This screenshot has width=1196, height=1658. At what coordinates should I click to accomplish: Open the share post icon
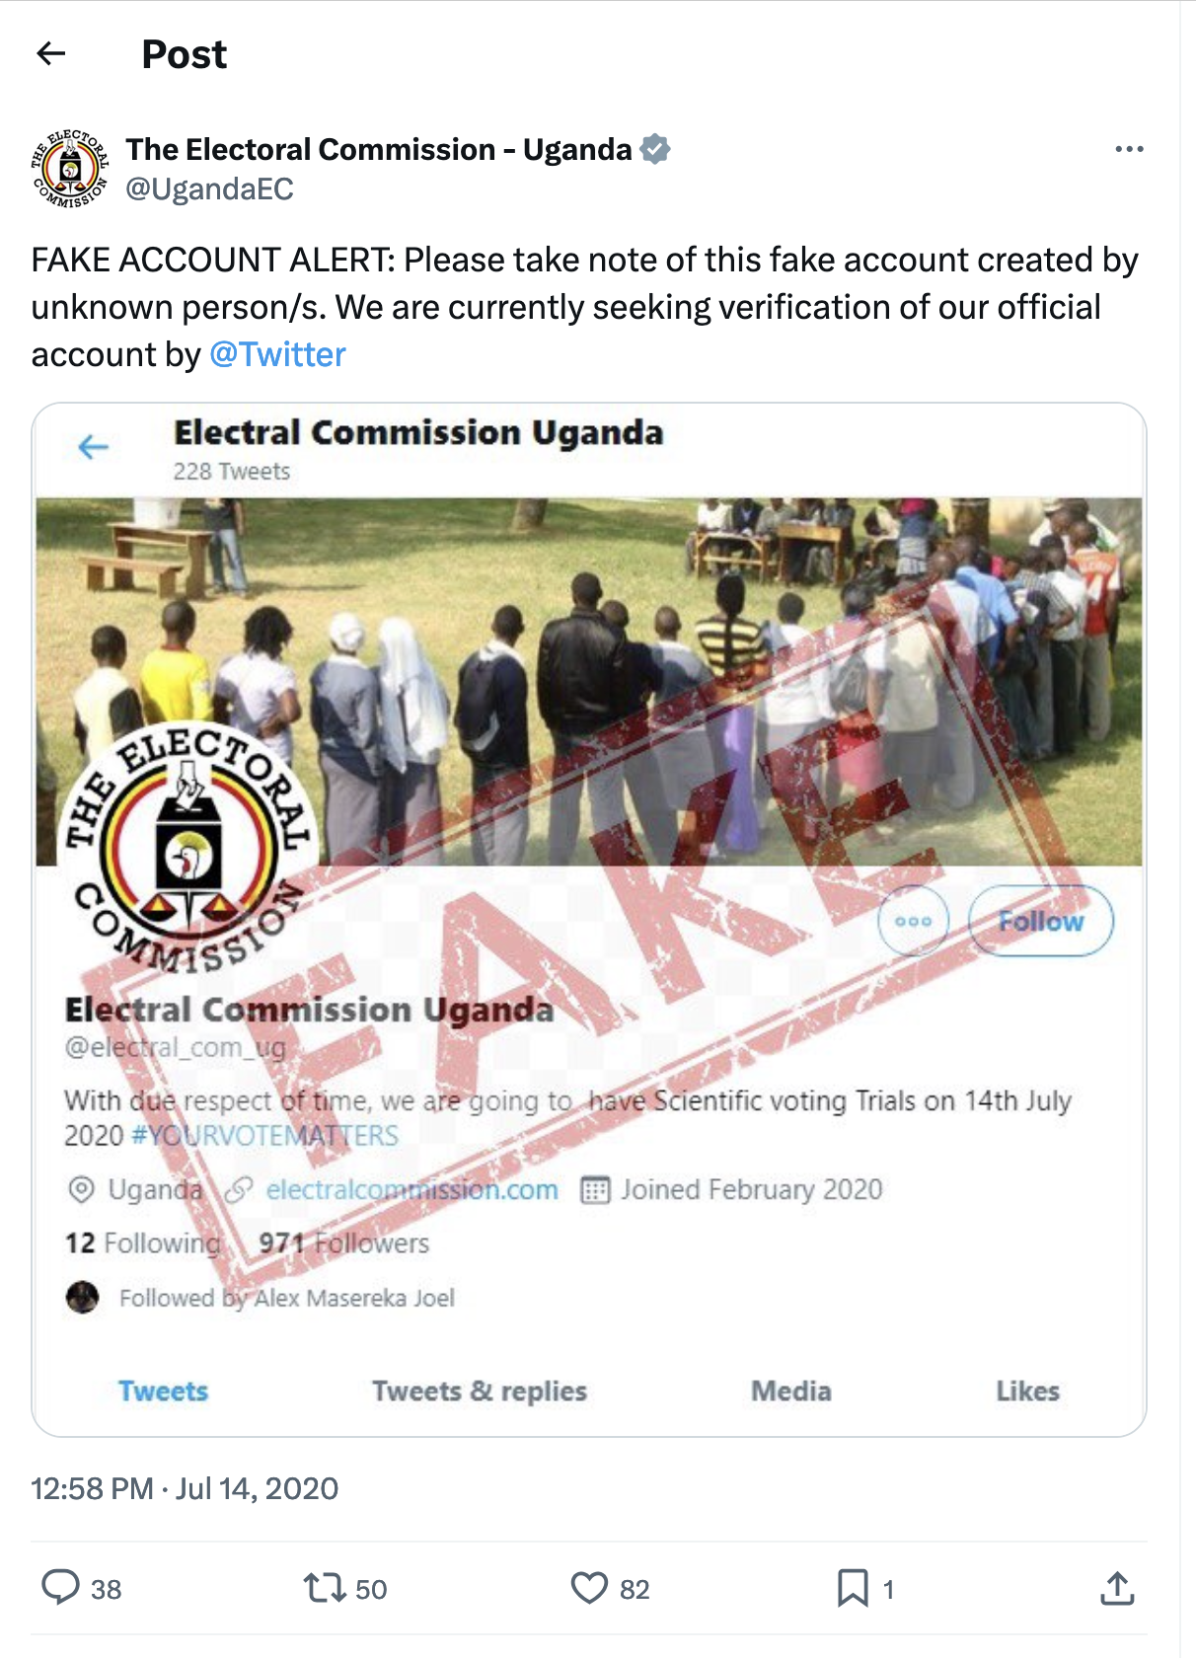1117,1588
